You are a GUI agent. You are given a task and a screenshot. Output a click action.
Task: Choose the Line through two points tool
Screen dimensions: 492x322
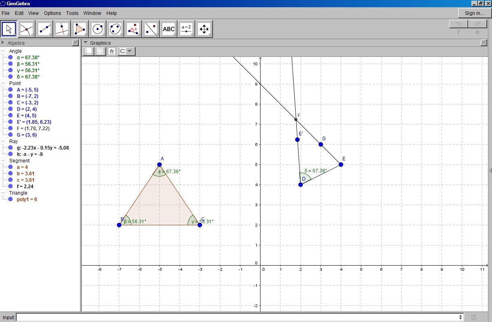pos(44,29)
